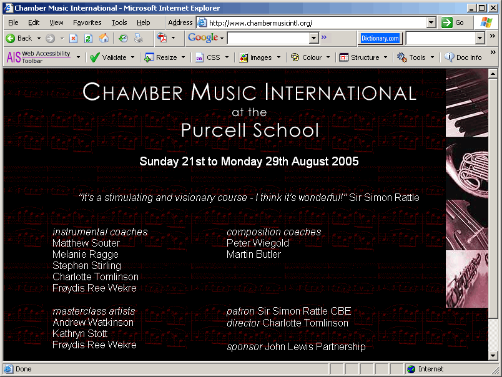Click the Print icon
Screen dimensions: 502x377
(139, 39)
